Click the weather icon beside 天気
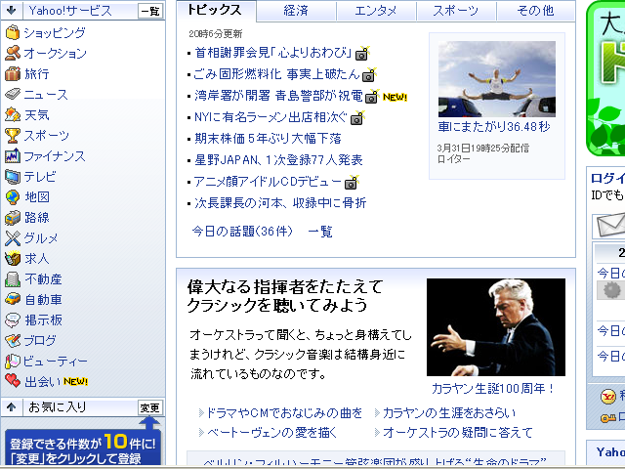This screenshot has height=469, width=625. (x=13, y=115)
